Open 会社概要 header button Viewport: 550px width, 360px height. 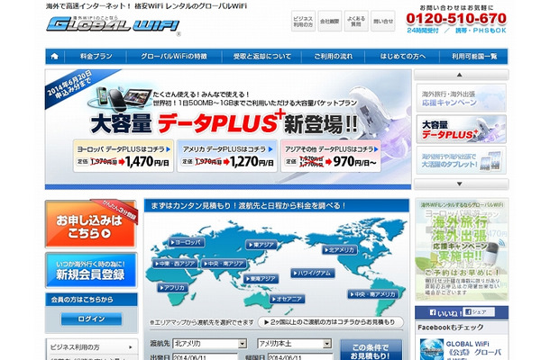click(329, 22)
